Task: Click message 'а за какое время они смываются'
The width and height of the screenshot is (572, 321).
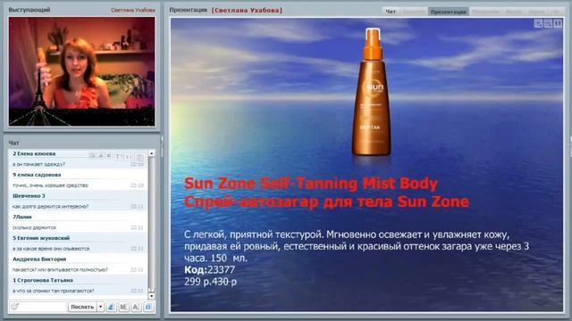Action: tap(51, 249)
